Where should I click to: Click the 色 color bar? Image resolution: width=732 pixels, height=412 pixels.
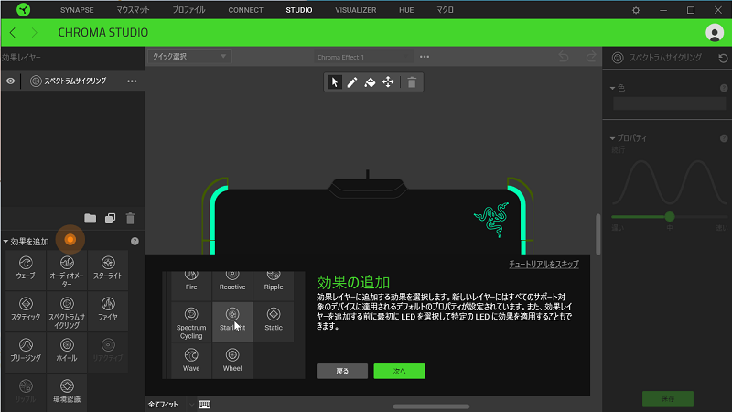coord(670,103)
